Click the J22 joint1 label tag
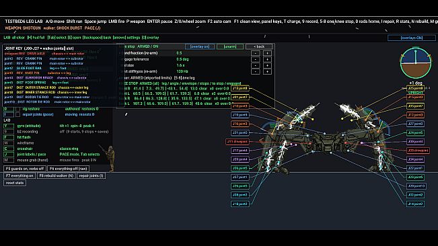This screenshot has height=246, width=438. coord(415,168)
